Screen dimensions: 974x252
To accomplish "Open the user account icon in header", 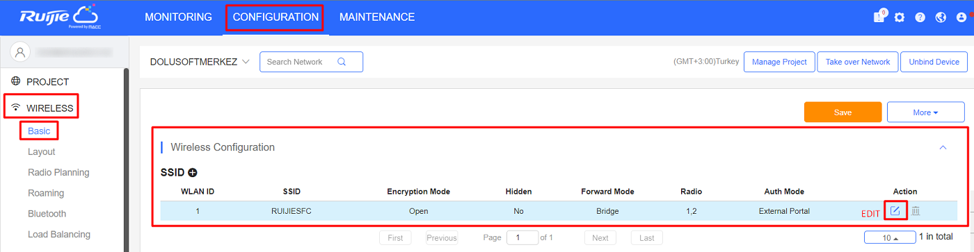I will click(x=961, y=17).
